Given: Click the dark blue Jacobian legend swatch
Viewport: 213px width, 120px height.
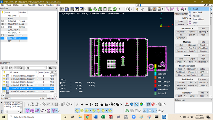Looking at the screenshot, I should (x=155, y=89).
